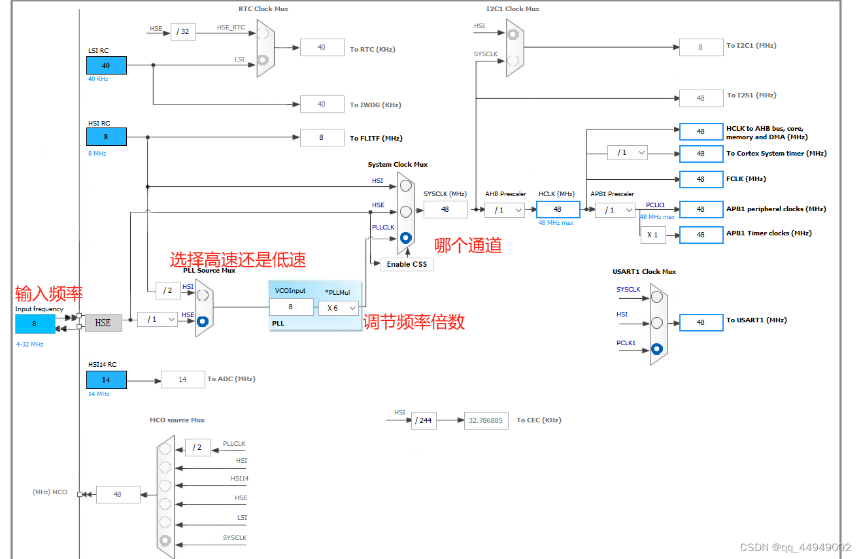Click the To I2C1 (MHz) value box
861x559 pixels.
point(701,47)
